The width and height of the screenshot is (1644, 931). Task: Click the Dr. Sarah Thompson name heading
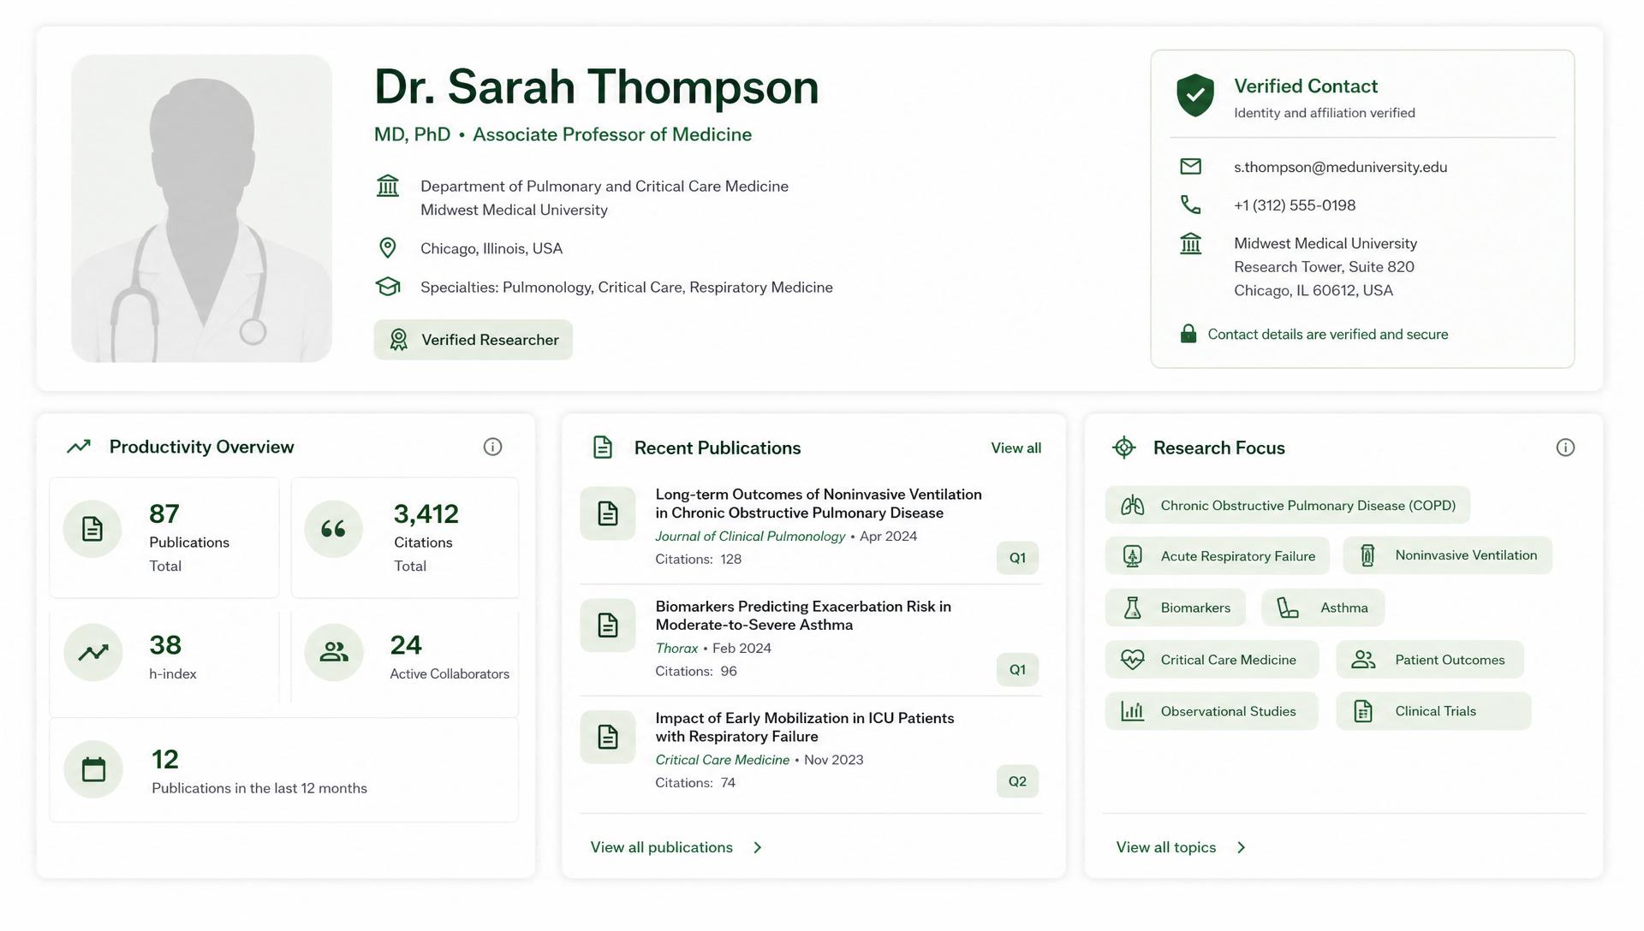596,86
